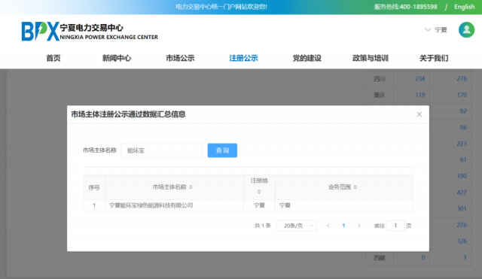Switch language to English
Screen dimensions: 482x279
[x=464, y=7]
